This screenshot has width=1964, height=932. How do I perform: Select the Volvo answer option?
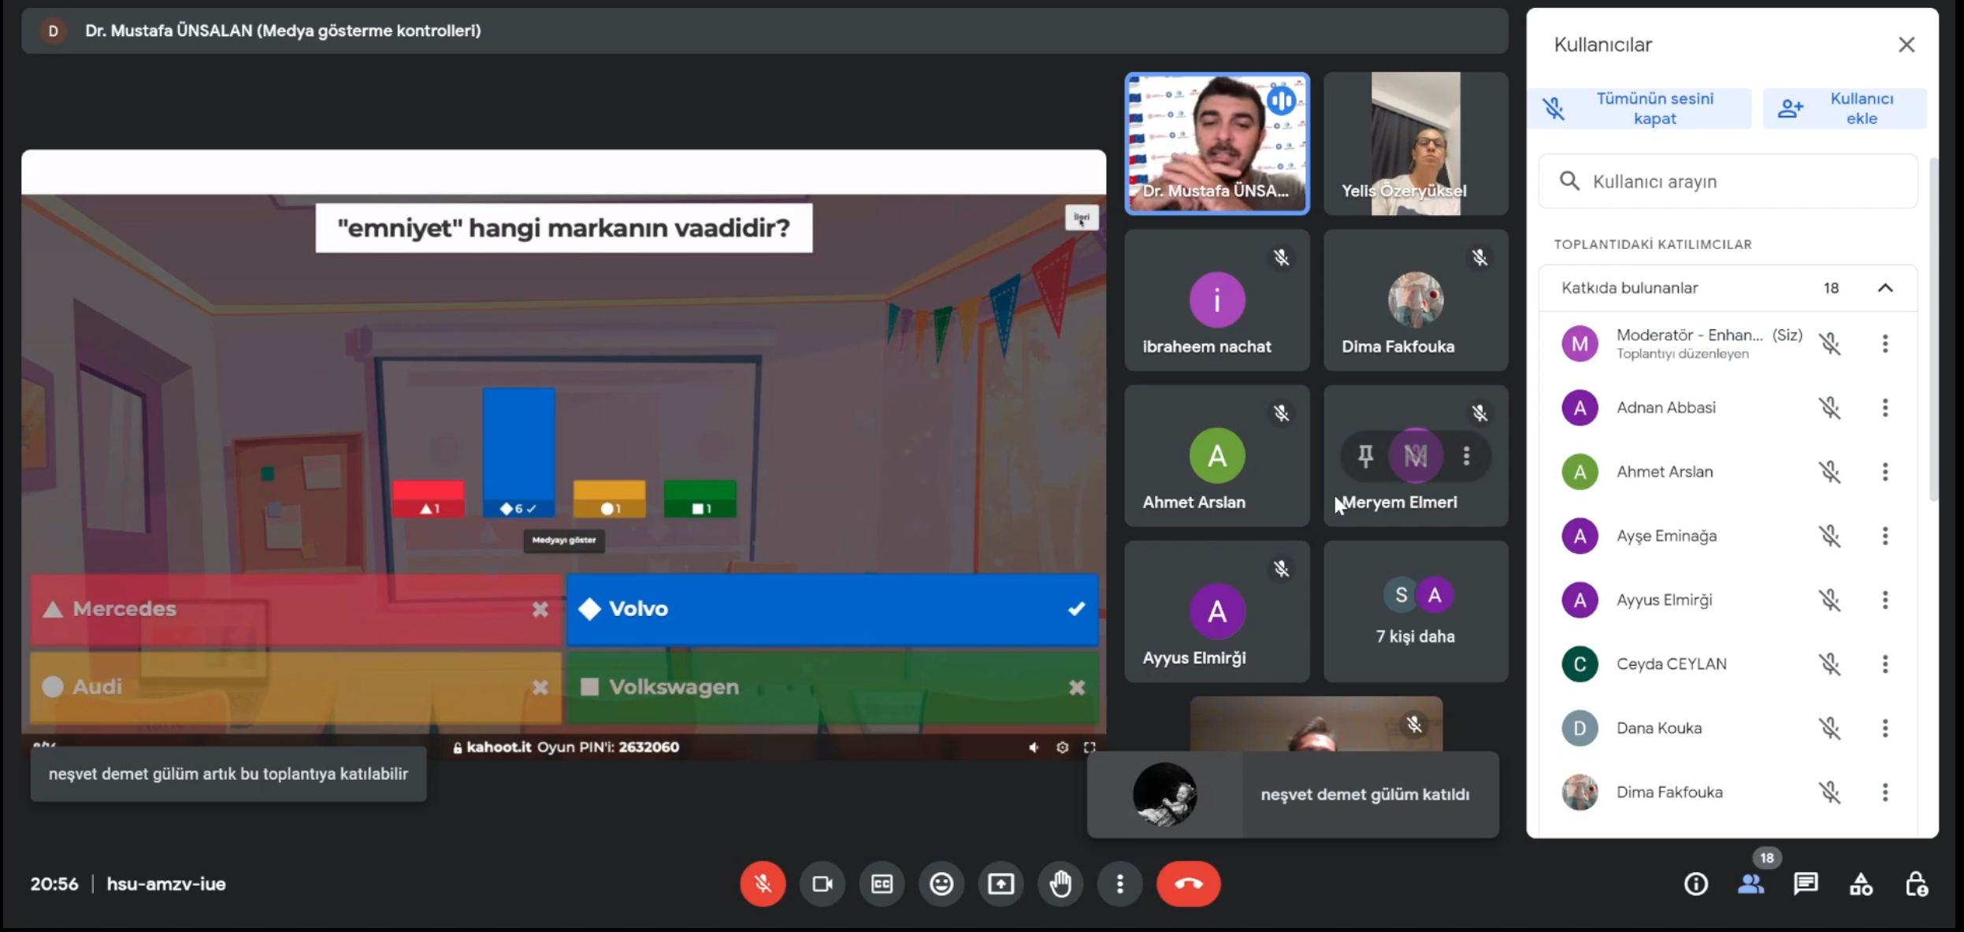point(832,609)
